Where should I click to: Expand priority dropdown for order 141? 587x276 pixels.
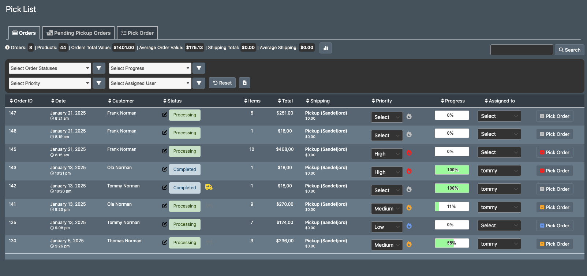[387, 209]
